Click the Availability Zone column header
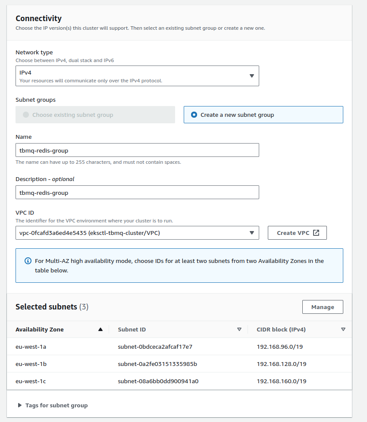The image size is (367, 422). (x=40, y=329)
